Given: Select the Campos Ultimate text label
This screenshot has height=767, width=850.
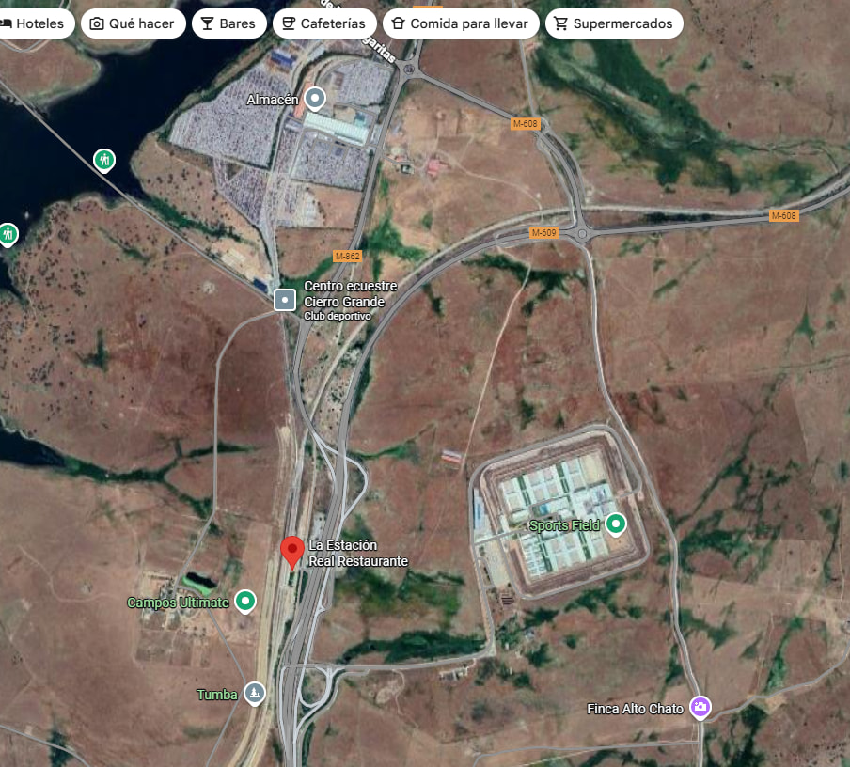Looking at the screenshot, I should pos(178,603).
